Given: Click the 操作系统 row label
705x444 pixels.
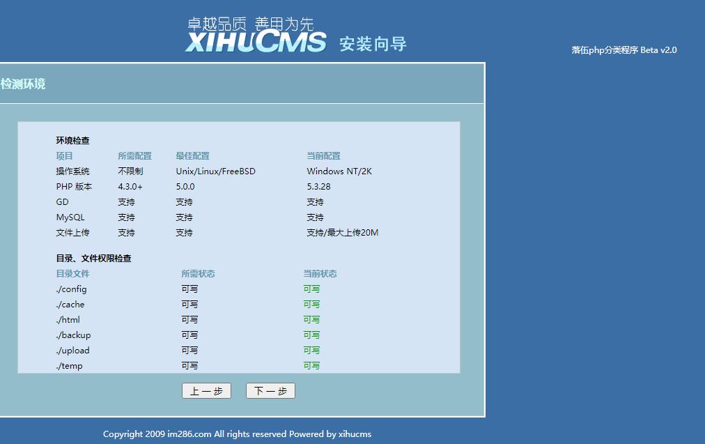Looking at the screenshot, I should [73, 171].
